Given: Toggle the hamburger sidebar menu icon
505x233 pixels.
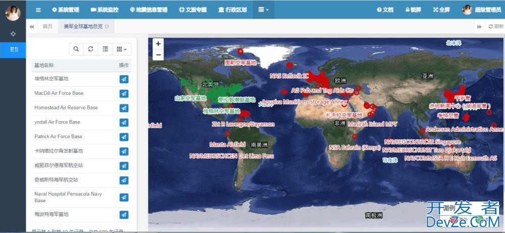Looking at the screenshot, I should [38, 10].
